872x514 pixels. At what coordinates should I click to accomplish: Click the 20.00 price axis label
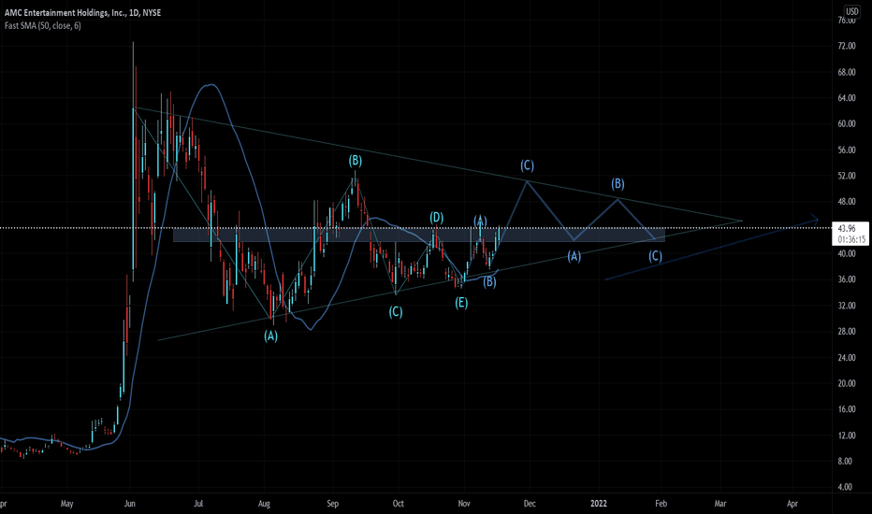click(847, 383)
